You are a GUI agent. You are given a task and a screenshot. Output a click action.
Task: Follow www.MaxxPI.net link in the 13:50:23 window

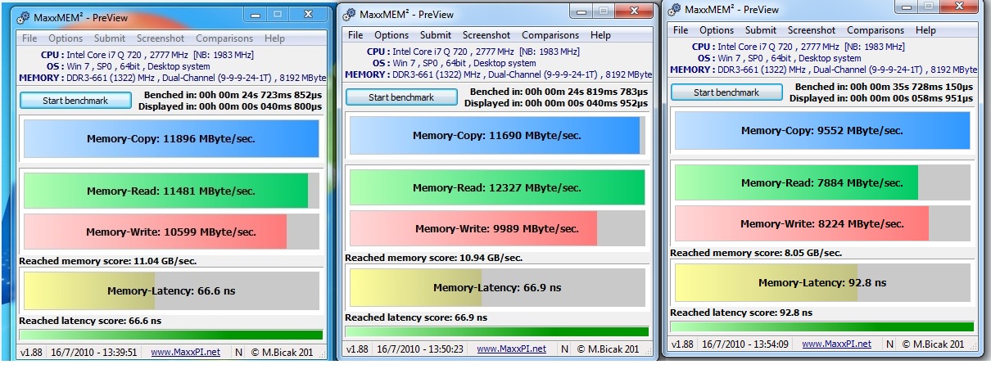[511, 349]
